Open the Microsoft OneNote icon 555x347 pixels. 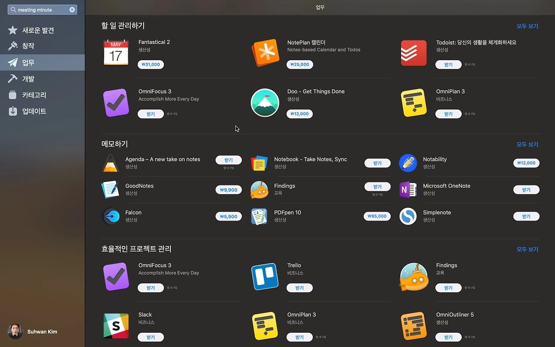click(x=408, y=190)
